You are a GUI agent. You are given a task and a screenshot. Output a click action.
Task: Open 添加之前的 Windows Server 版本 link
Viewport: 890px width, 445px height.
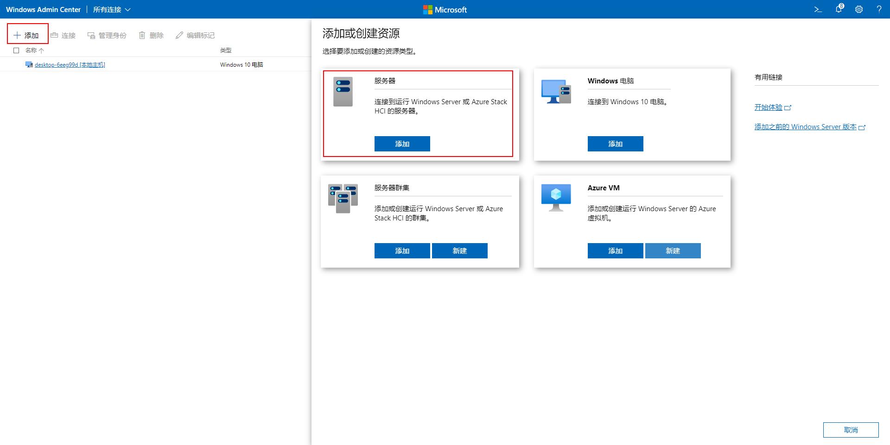(810, 126)
